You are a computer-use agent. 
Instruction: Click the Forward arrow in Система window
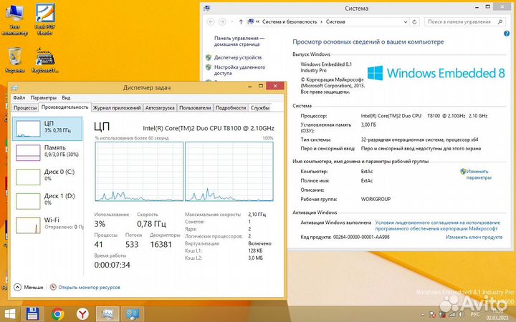click(x=222, y=21)
